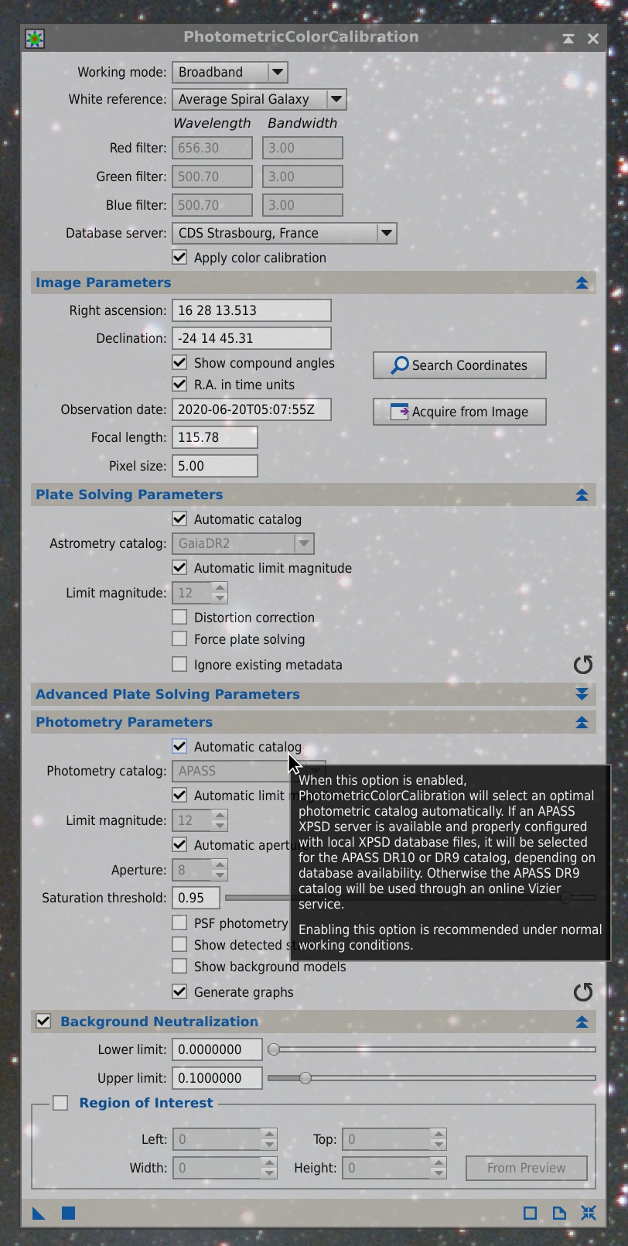Screen dimensions: 628x1246
Task: Click the reset crossed-arrows icon at bottom
Action: (x=589, y=1213)
